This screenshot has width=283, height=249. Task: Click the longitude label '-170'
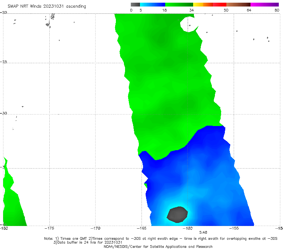96,228
